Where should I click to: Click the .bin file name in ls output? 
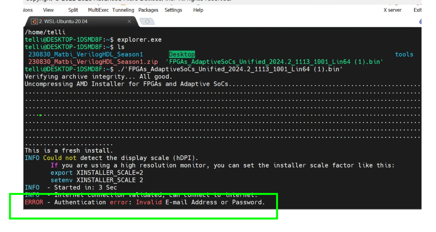coord(275,62)
